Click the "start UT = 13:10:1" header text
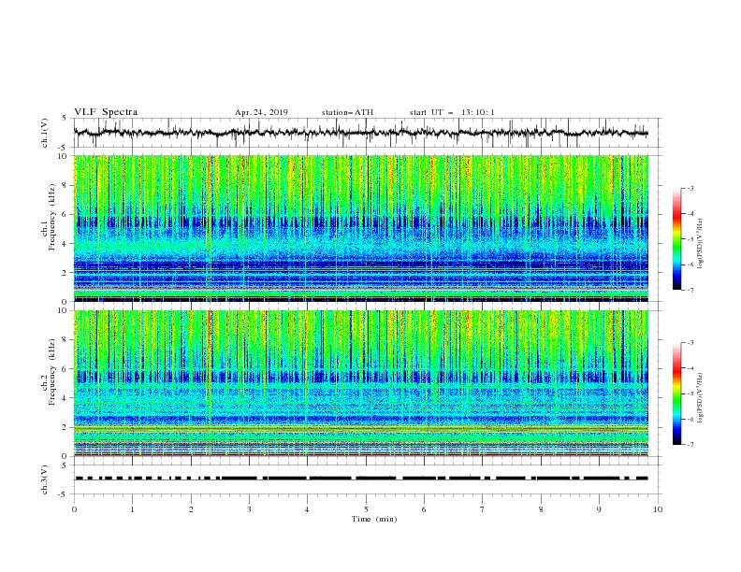This screenshot has width=741, height=572. pos(452,112)
